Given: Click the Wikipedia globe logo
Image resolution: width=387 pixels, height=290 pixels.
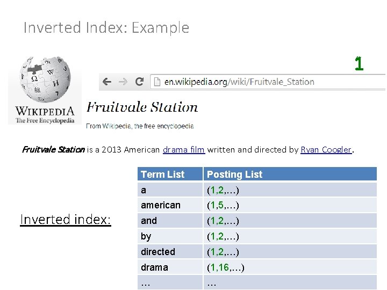Looking at the screenshot, I should (45, 81).
